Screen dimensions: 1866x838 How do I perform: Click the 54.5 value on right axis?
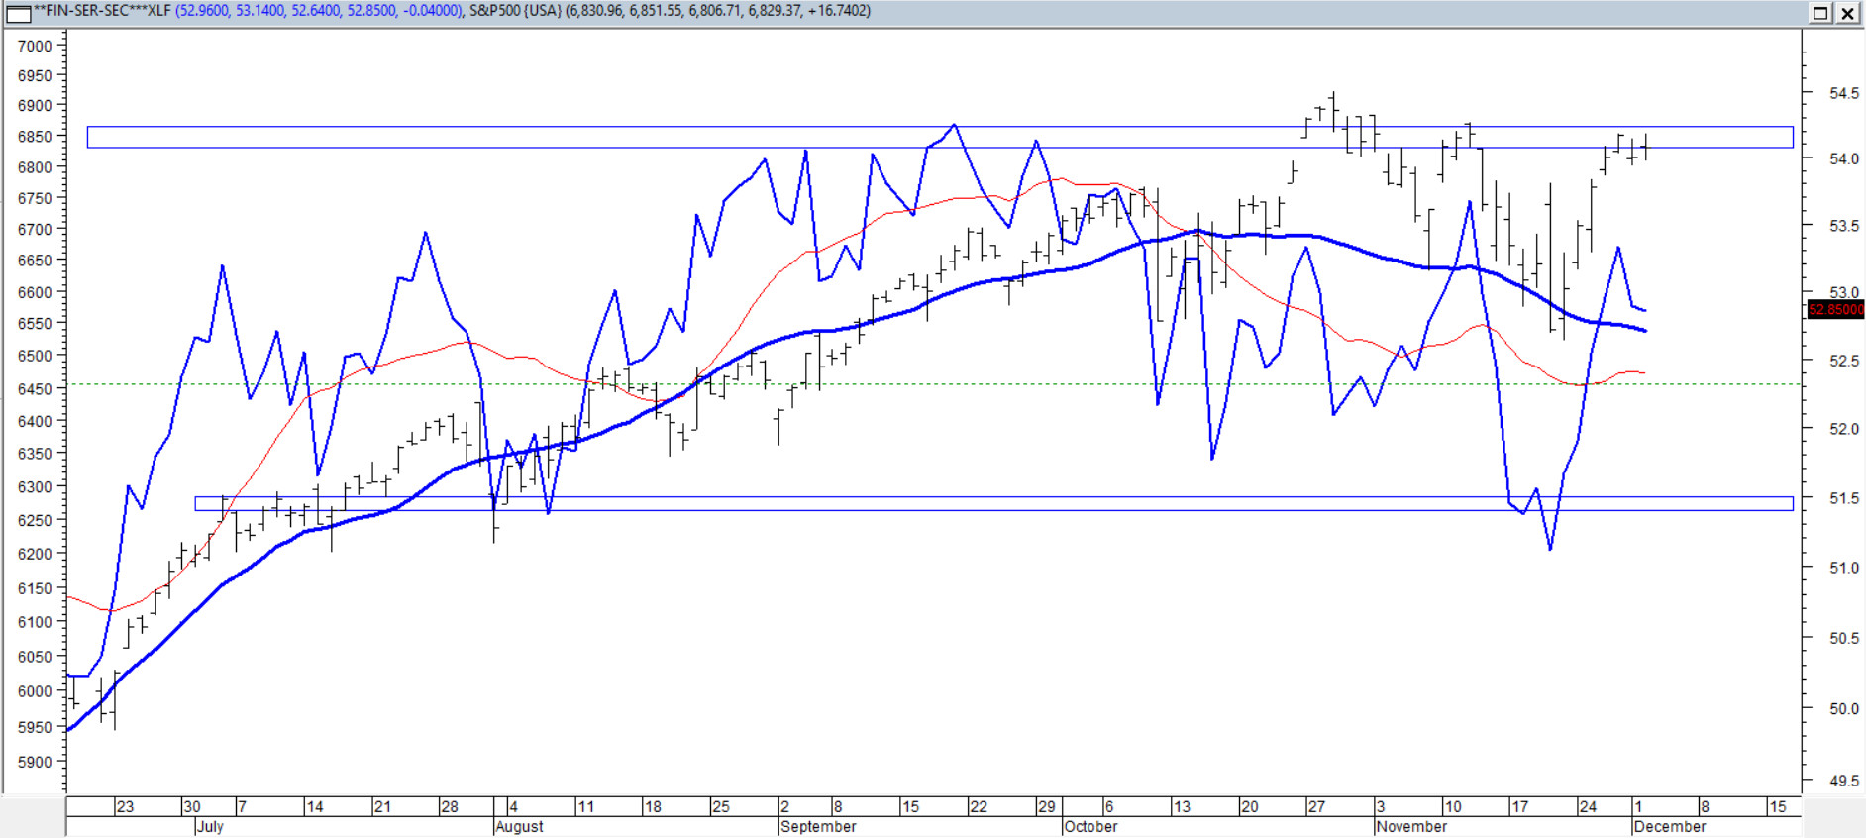1843,93
